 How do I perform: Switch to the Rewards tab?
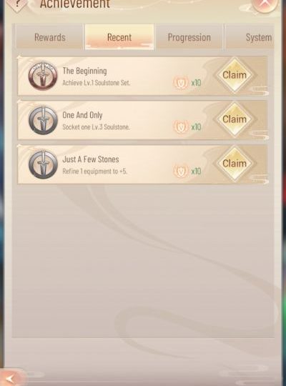[x=50, y=37]
